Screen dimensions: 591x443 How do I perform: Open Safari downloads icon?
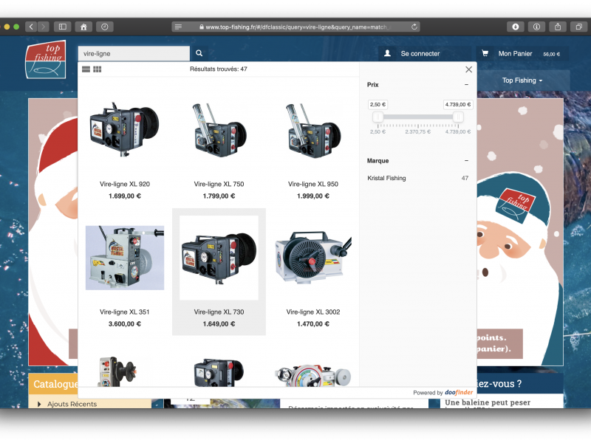tap(516, 27)
